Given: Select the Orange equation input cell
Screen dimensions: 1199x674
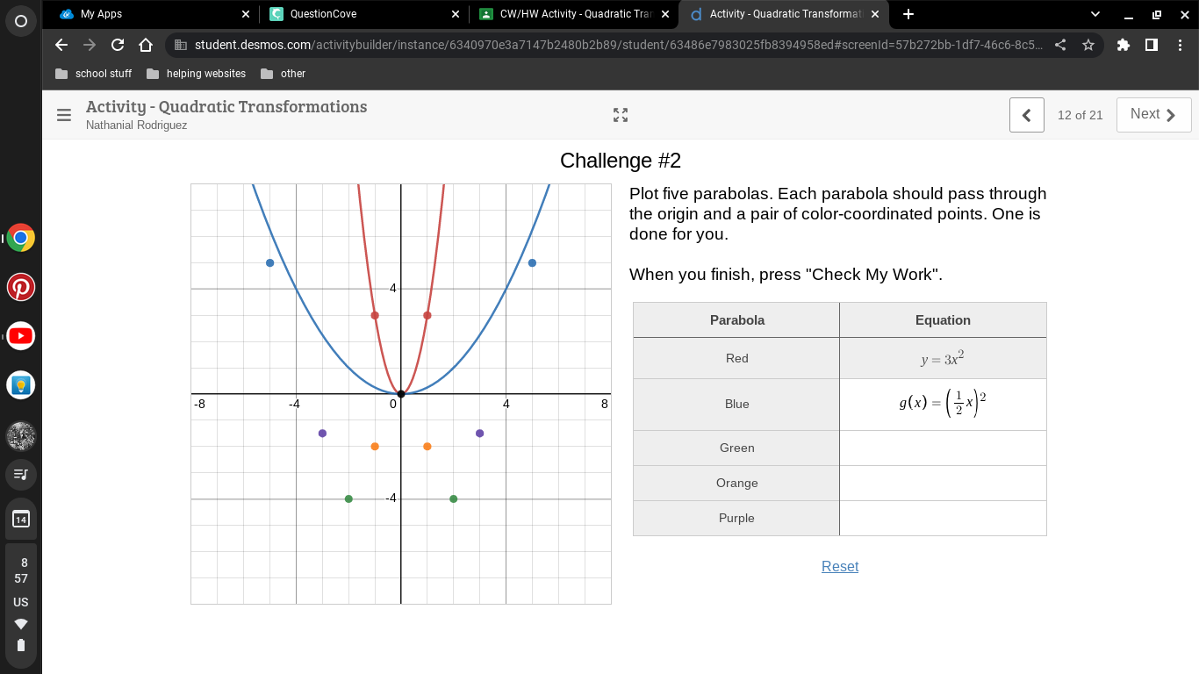Looking at the screenshot, I should 943,484.
